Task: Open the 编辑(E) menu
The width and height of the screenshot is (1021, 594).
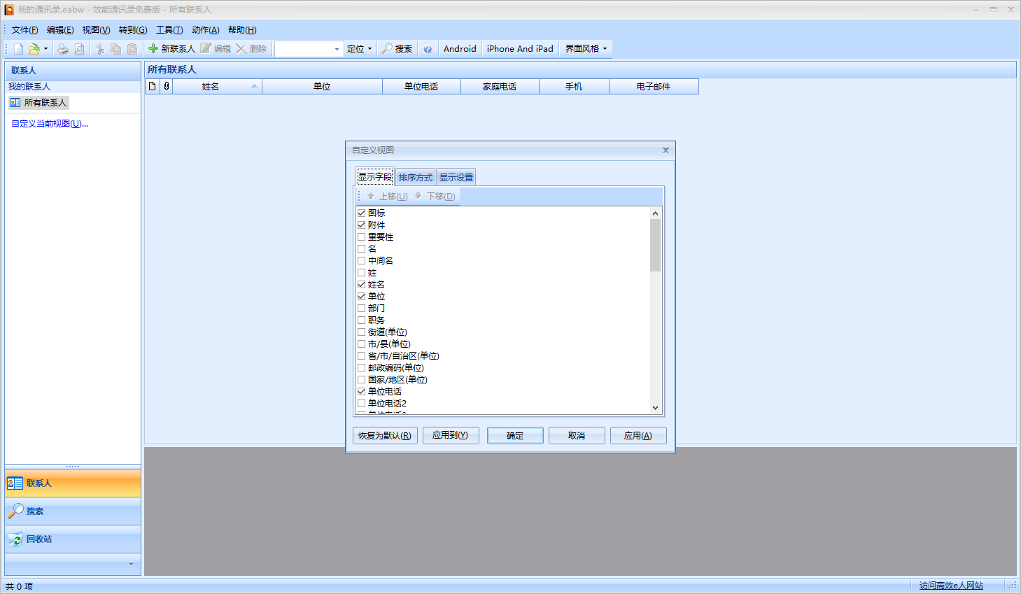Action: 60,30
